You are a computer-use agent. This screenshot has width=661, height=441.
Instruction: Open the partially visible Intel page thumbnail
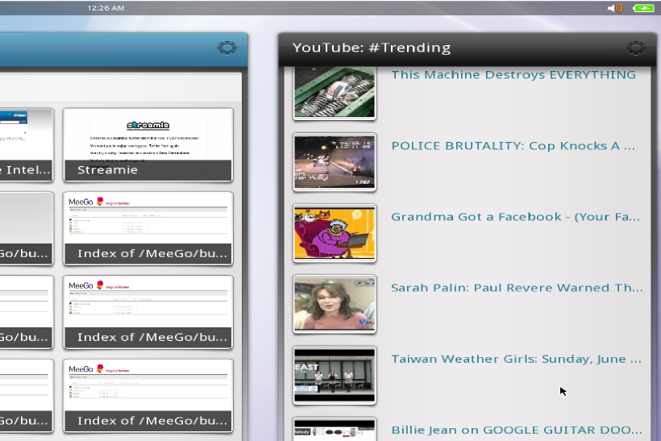click(x=26, y=144)
